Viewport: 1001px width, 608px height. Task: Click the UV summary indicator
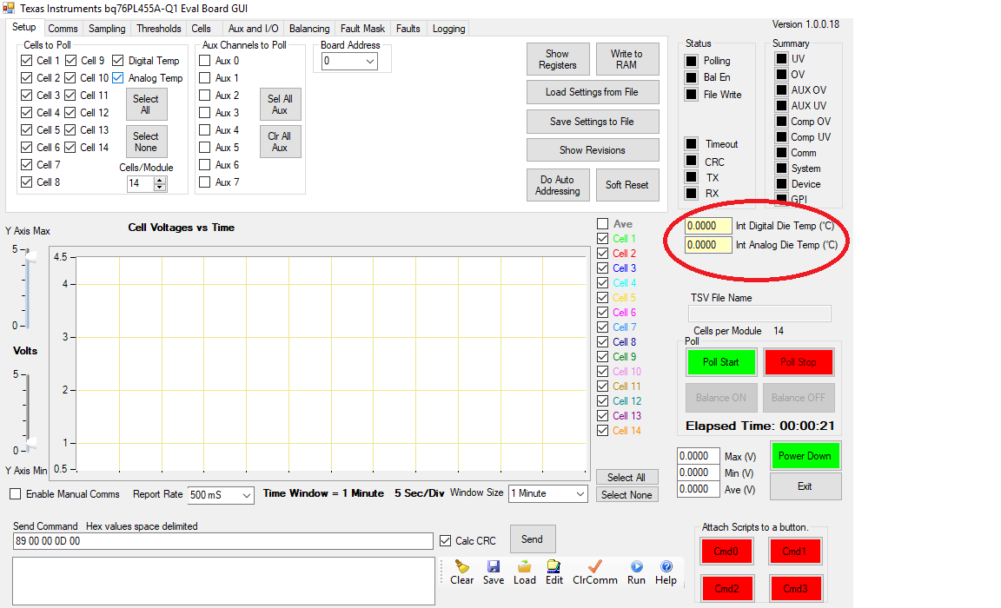point(781,59)
